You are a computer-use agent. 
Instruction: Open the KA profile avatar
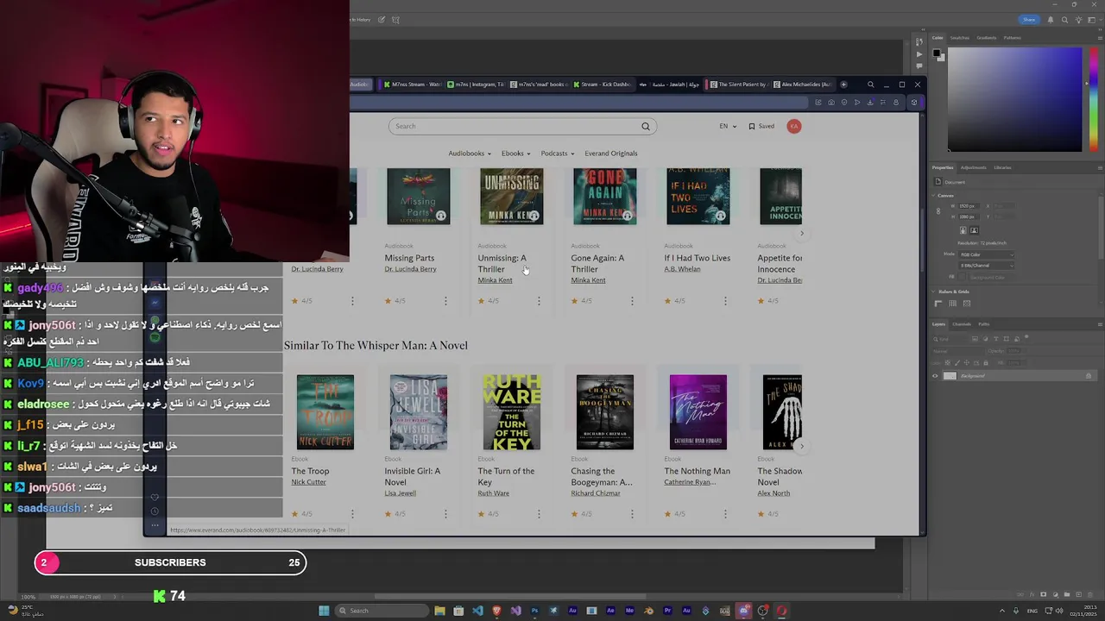pos(794,126)
